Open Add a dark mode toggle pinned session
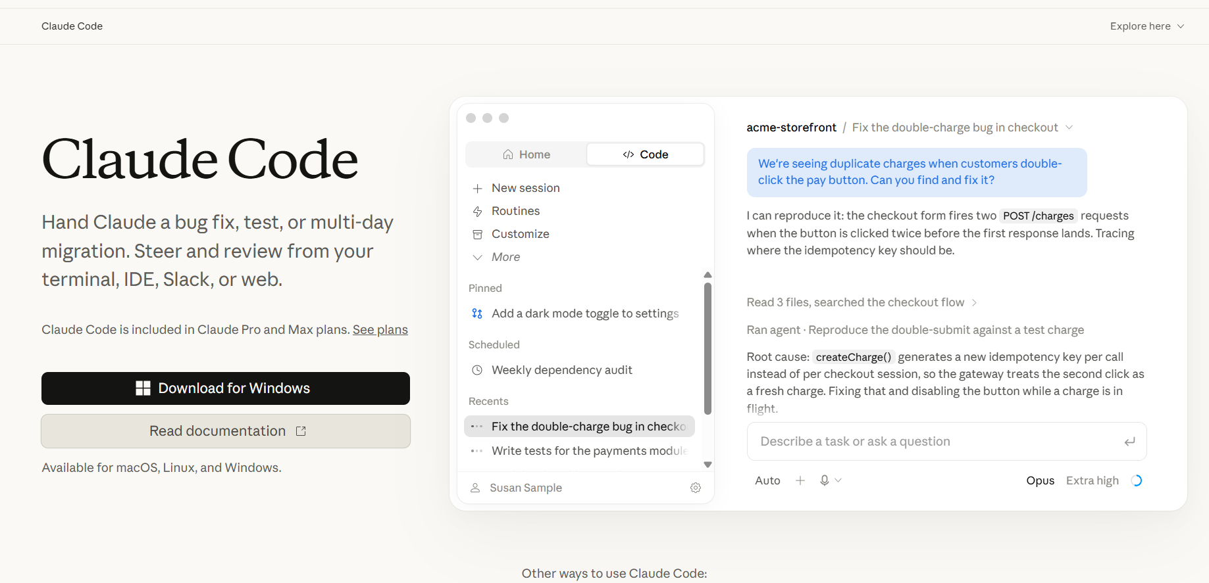The image size is (1209, 583). click(x=585, y=314)
